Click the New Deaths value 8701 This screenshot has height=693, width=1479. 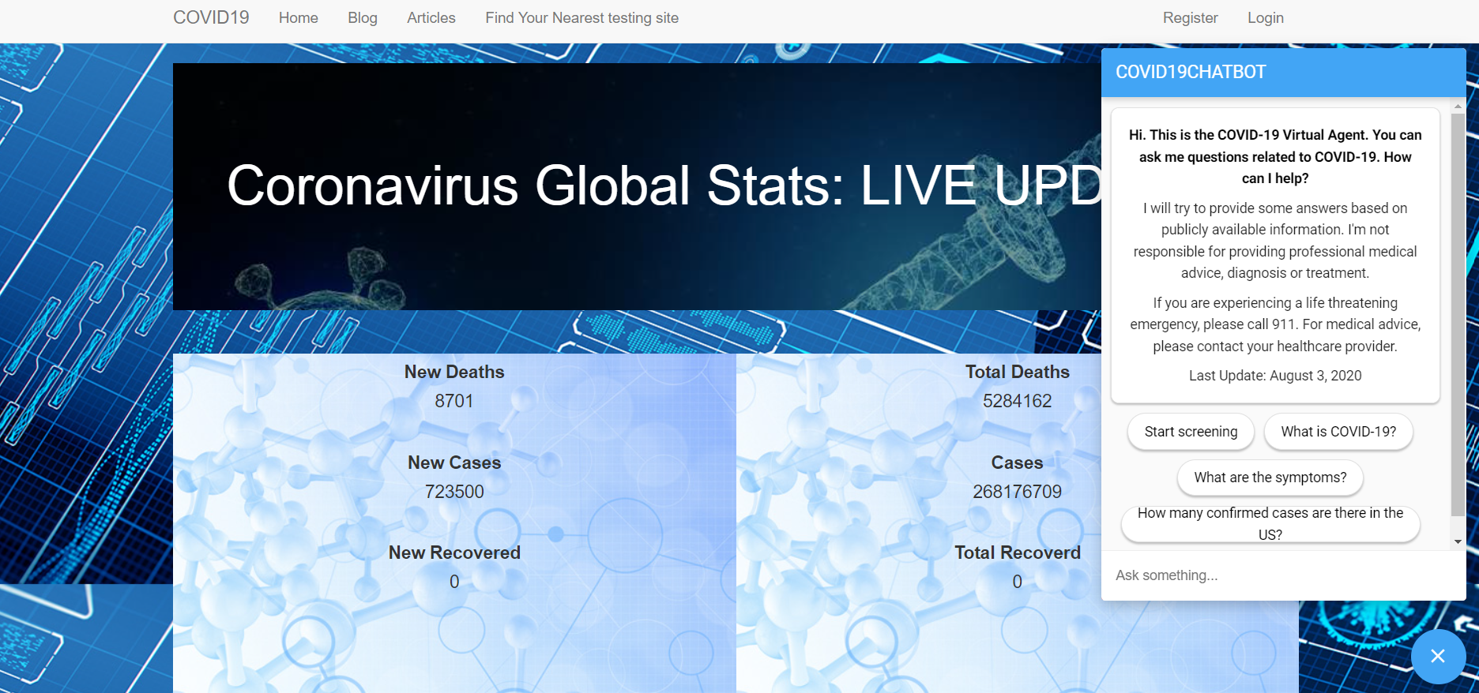(x=454, y=401)
